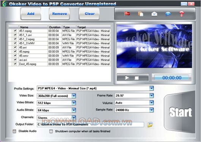Screen dimensions: 201x142
Task: Uncheck the avi.avi file checkbox
Action: (15, 60)
